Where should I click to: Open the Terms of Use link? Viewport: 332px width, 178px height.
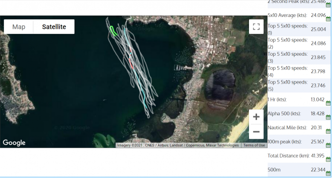[254, 145]
